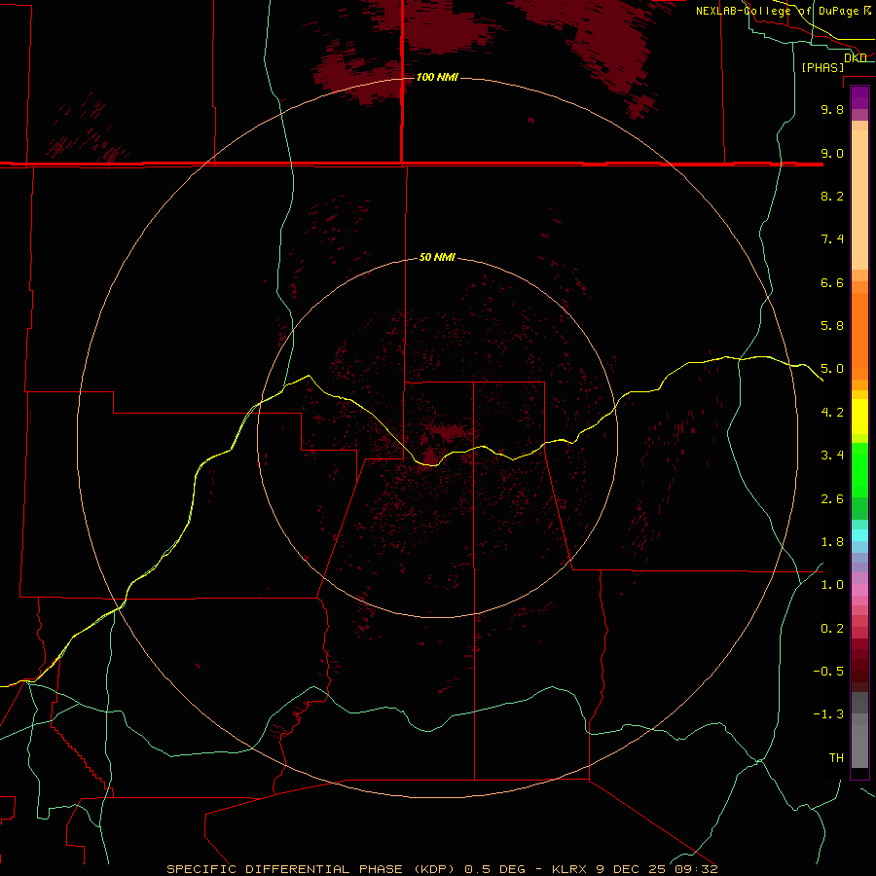Pick the "4.2" legend value
876x876 pixels.
[x=832, y=413]
